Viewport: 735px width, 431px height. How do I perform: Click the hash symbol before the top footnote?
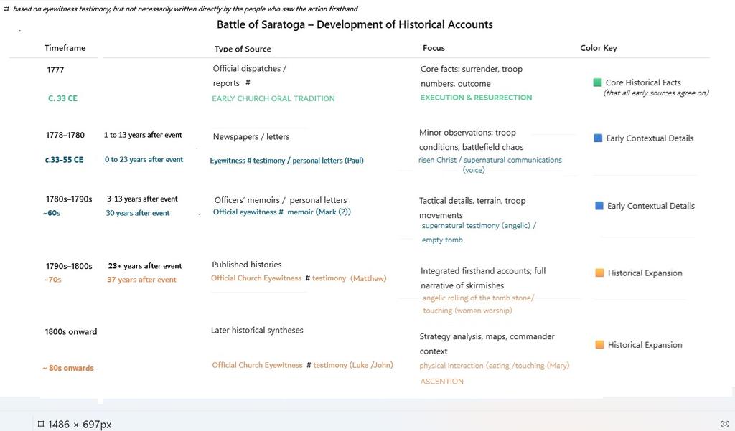pyautogui.click(x=6, y=9)
